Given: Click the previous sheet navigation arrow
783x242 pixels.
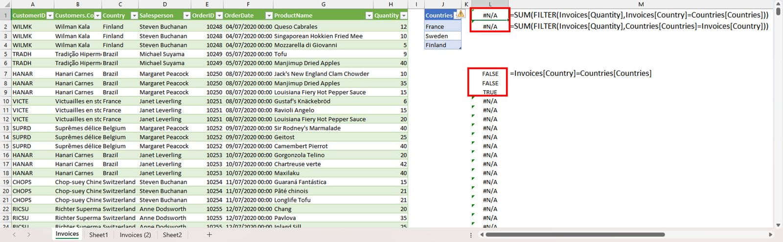Looking at the screenshot, I should [x=14, y=235].
